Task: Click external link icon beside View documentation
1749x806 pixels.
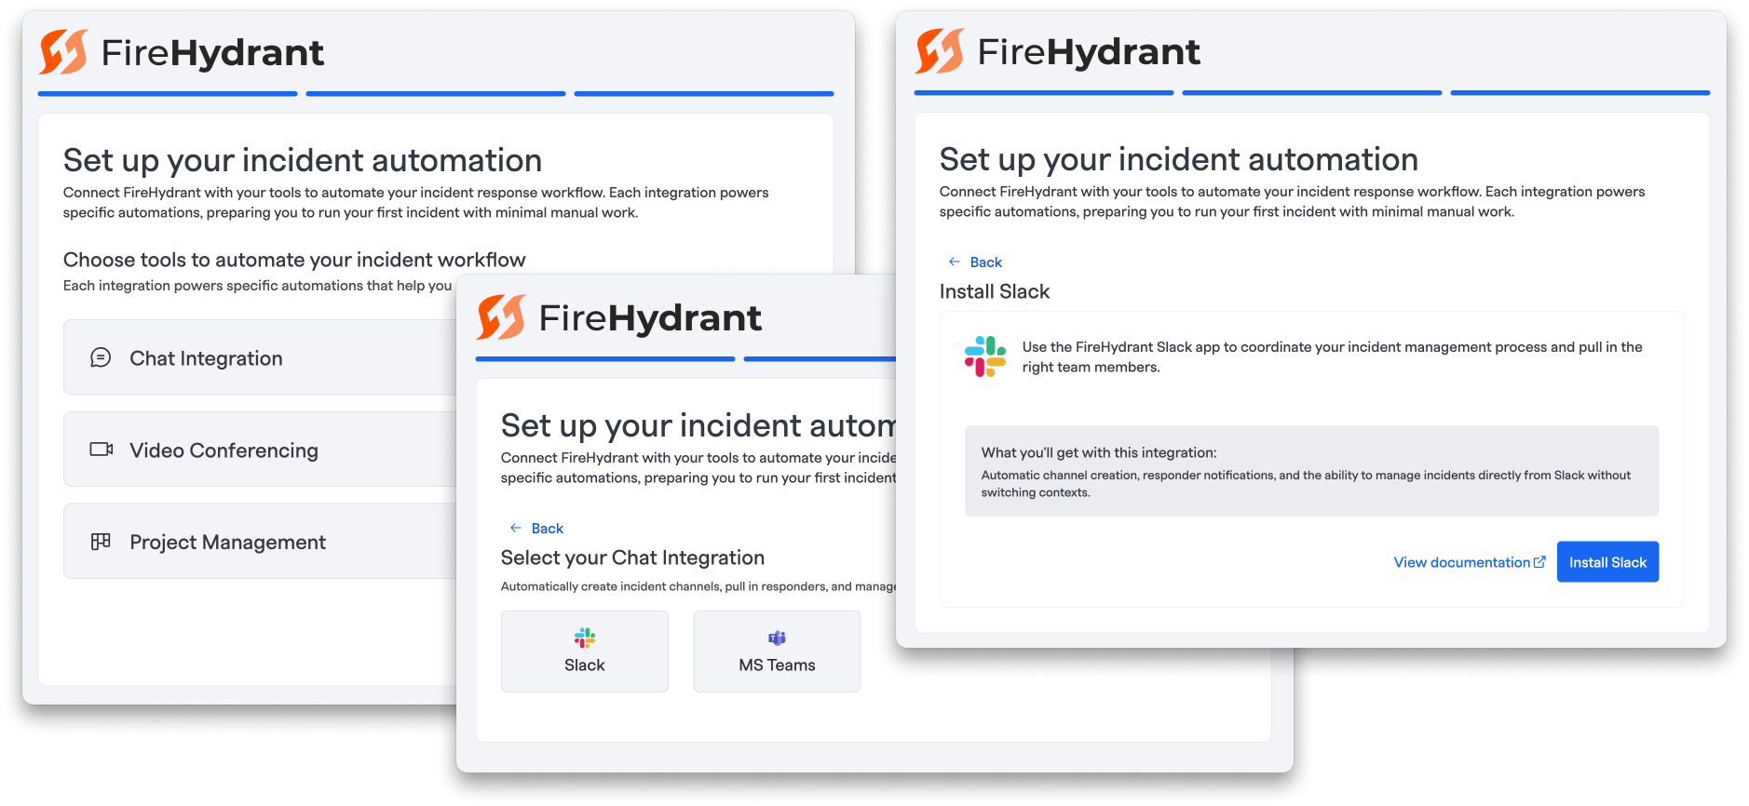Action: coord(1539,562)
